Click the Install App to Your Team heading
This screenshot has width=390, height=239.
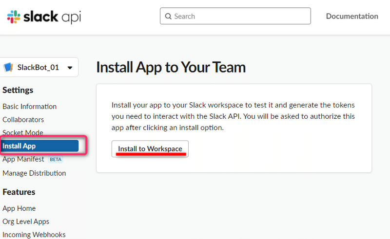(171, 67)
